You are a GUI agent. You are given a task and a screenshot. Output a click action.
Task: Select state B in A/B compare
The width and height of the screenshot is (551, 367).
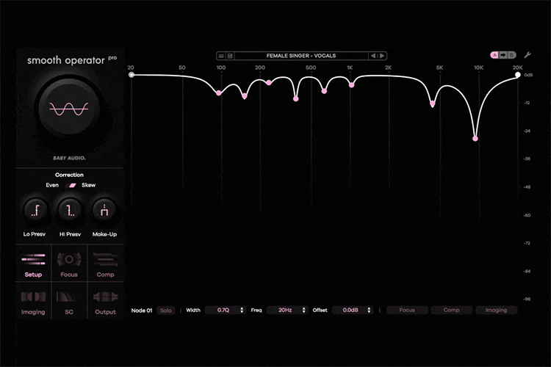511,55
